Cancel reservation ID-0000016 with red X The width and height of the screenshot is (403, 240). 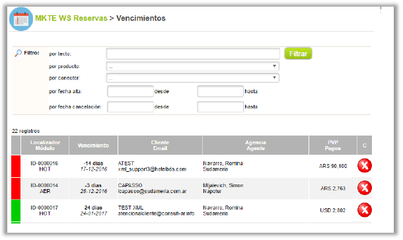coord(365,166)
